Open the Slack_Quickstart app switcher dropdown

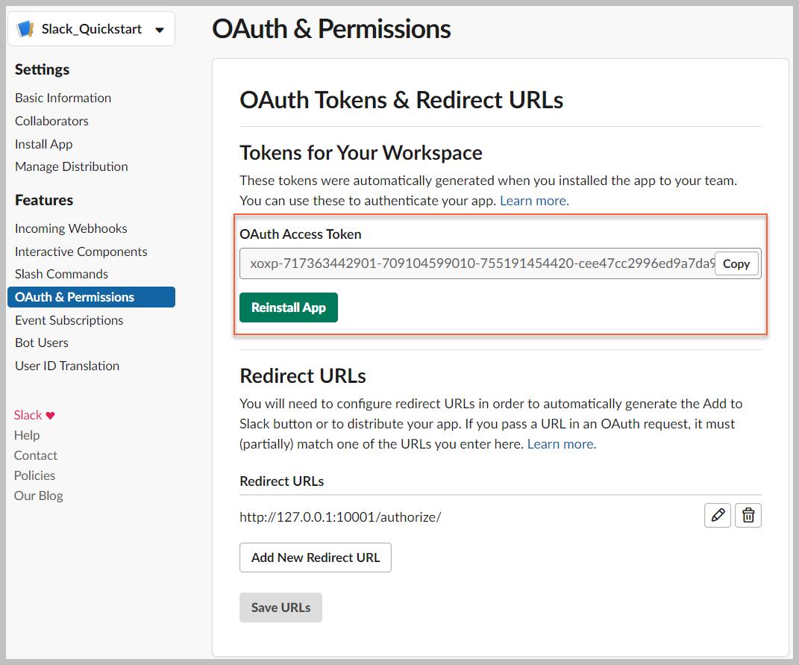click(x=92, y=29)
